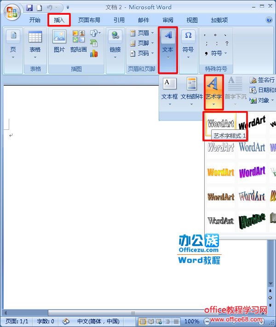The width and height of the screenshot is (276, 327).
Task: Switch to outline view
Action: click(168, 321)
